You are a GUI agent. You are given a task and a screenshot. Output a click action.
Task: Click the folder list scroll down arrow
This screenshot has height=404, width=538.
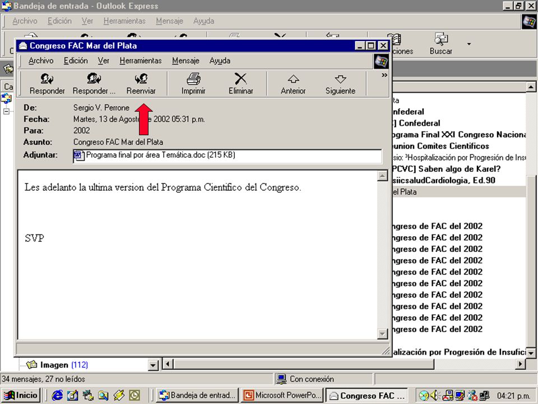[153, 365]
